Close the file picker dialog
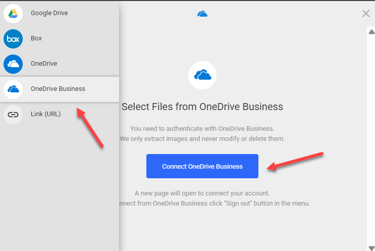Screen dimensions: 375x251 (366, 14)
